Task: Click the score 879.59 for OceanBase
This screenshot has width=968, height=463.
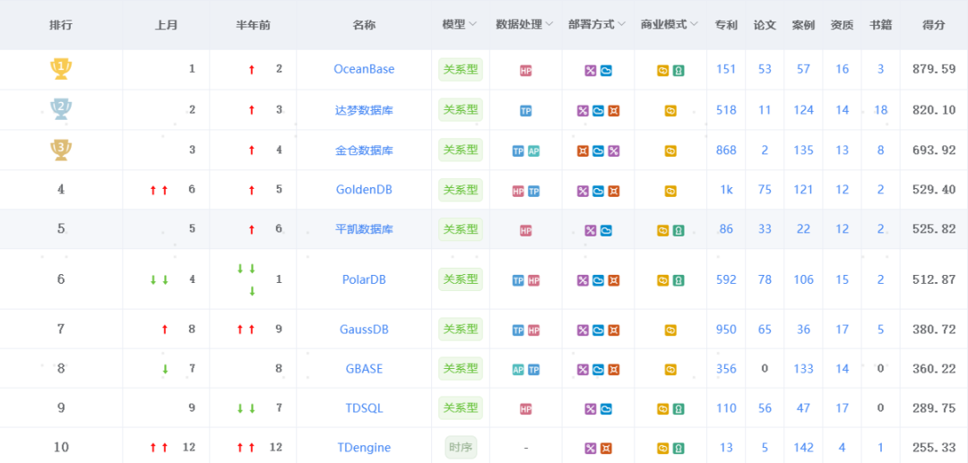Action: (933, 69)
